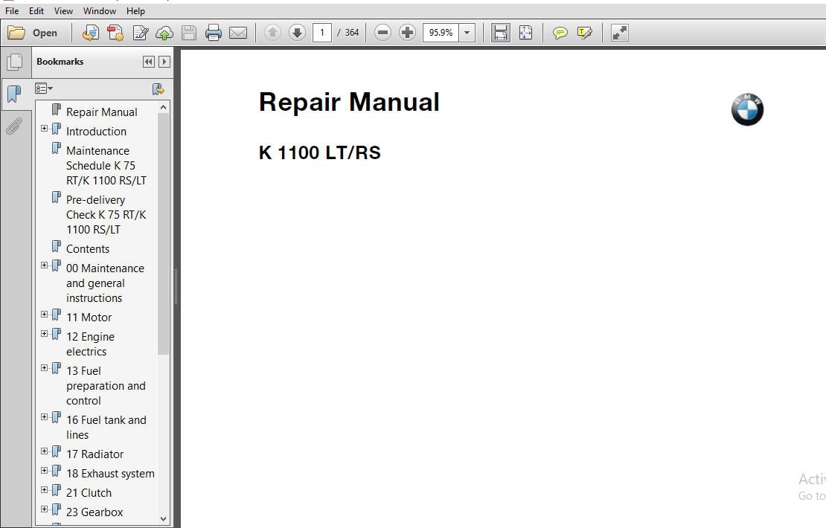Image resolution: width=826 pixels, height=528 pixels.
Task: Select the 23 Gearbox bookmark
Action: [x=95, y=512]
